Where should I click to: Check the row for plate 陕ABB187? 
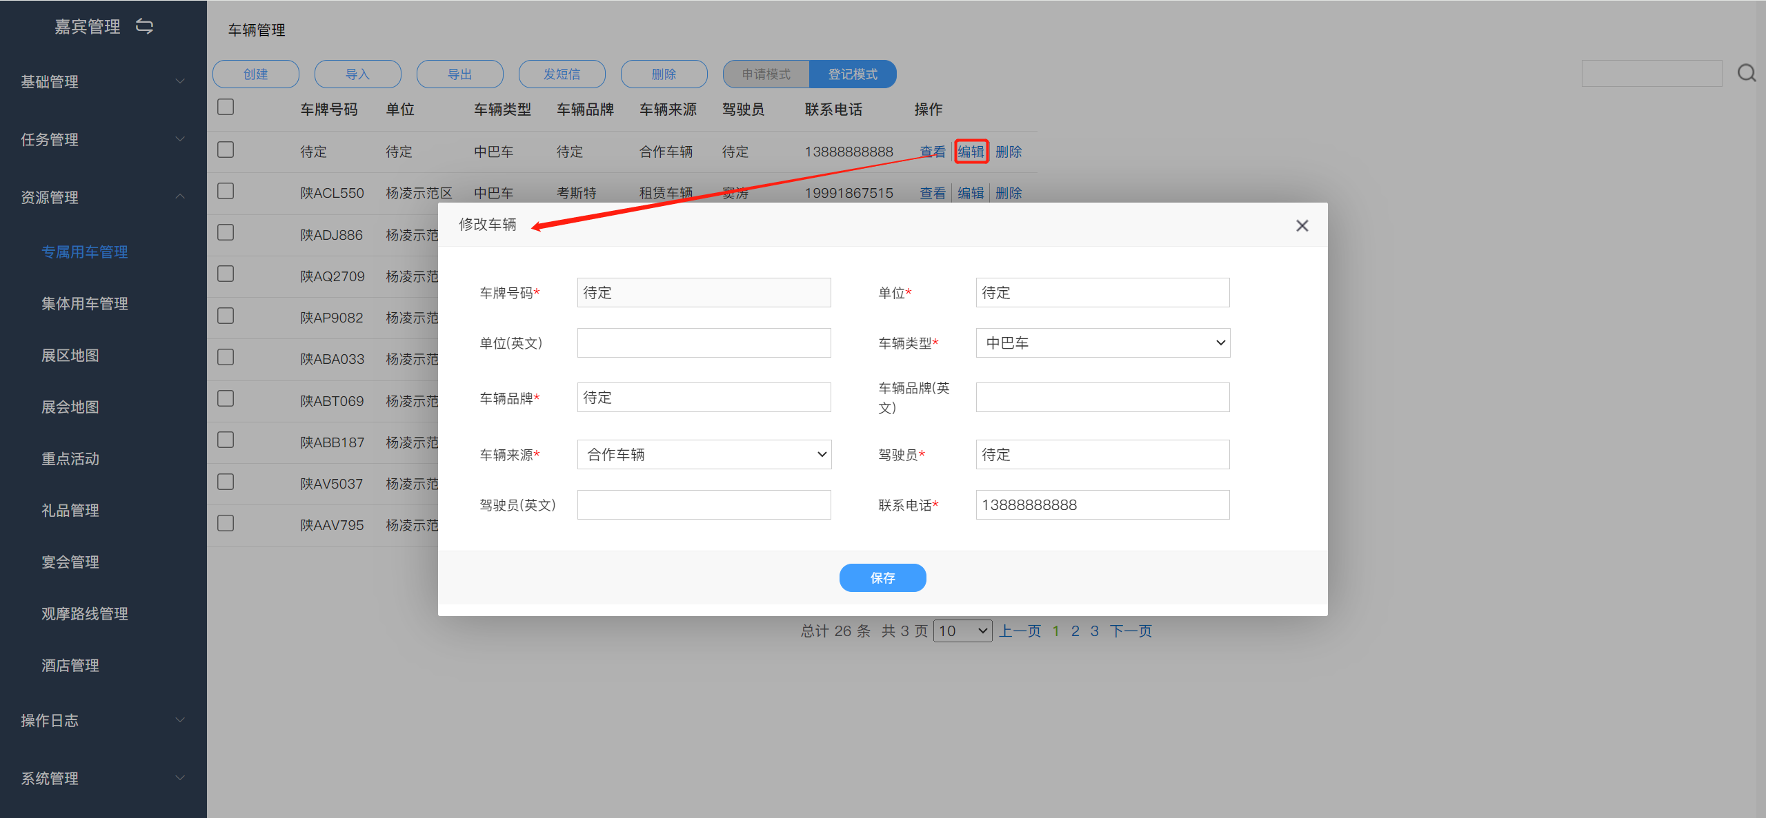tap(226, 440)
